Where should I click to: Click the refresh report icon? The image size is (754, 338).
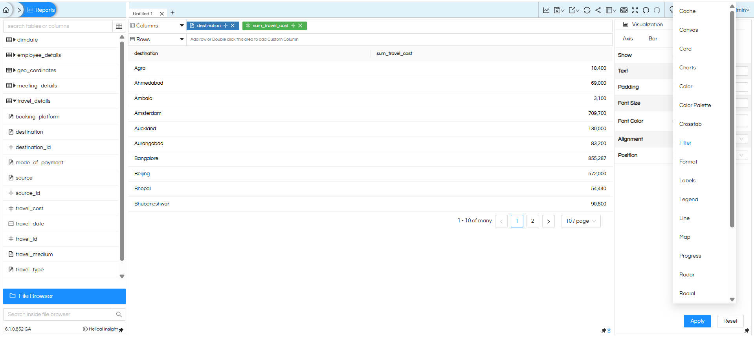pyautogui.click(x=587, y=10)
